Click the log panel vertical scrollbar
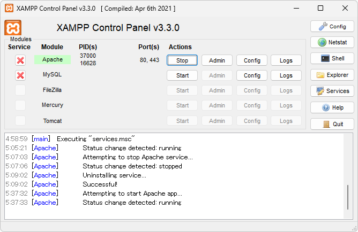The height and width of the screenshot is (232, 358). [348, 198]
